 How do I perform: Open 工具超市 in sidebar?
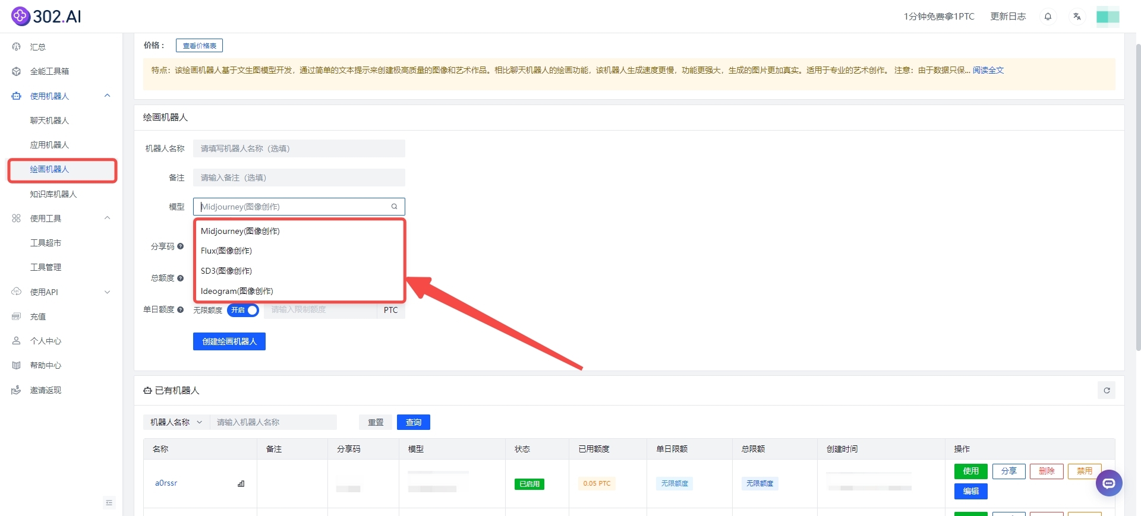coord(46,243)
